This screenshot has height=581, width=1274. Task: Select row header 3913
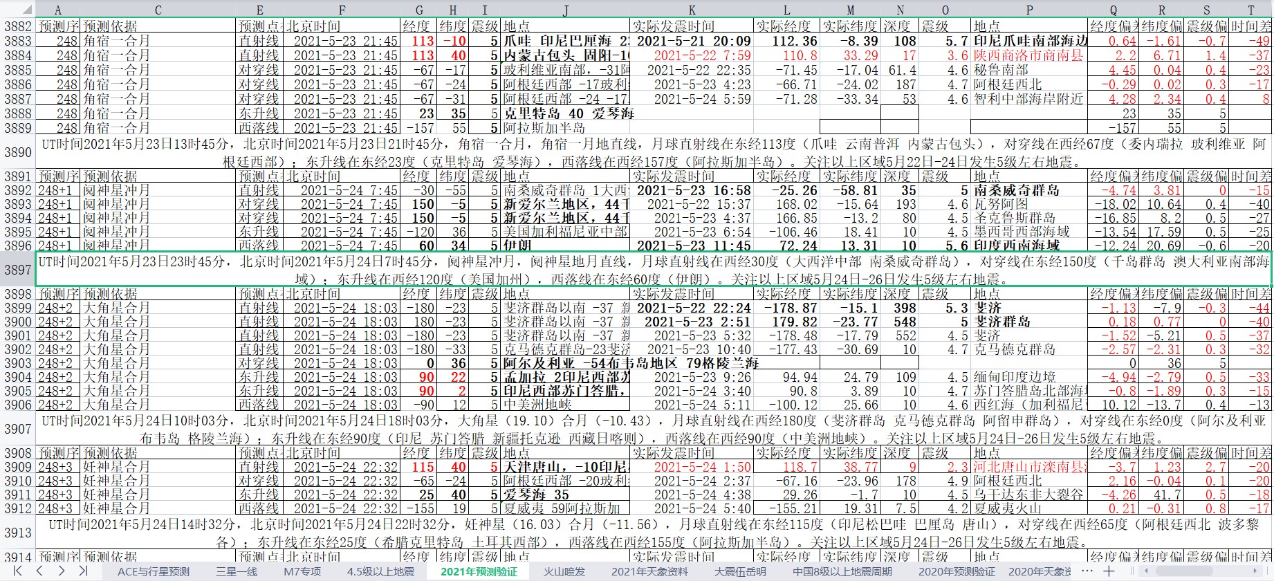[x=17, y=533]
